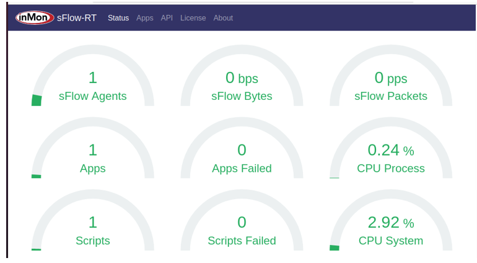Switch to the Apps tab
The height and width of the screenshot is (263, 477).
(x=145, y=18)
